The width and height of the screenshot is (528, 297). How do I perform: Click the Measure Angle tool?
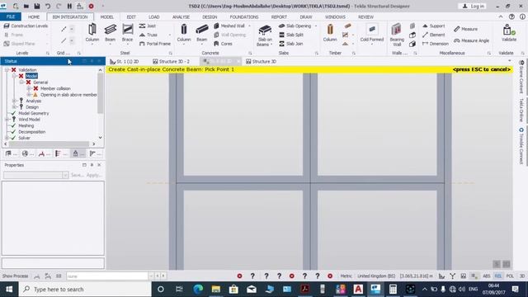pyautogui.click(x=471, y=40)
